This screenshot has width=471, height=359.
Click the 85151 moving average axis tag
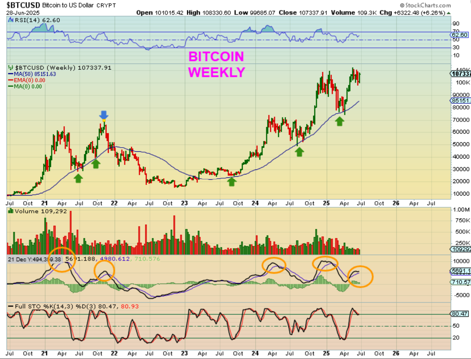460,101
